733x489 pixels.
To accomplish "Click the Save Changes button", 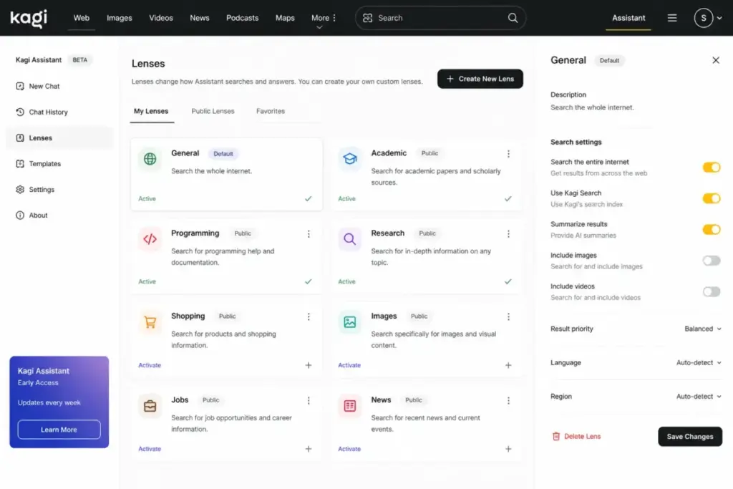I will (690, 437).
